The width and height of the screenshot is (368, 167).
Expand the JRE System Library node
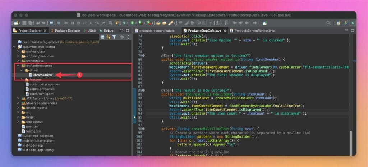pos(18,98)
